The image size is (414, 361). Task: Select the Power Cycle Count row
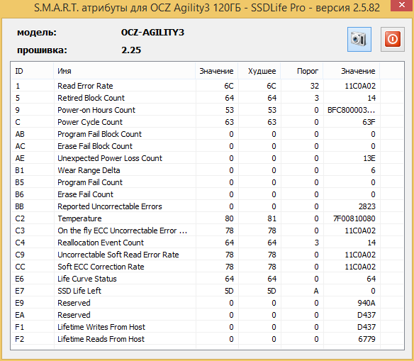pos(207,122)
